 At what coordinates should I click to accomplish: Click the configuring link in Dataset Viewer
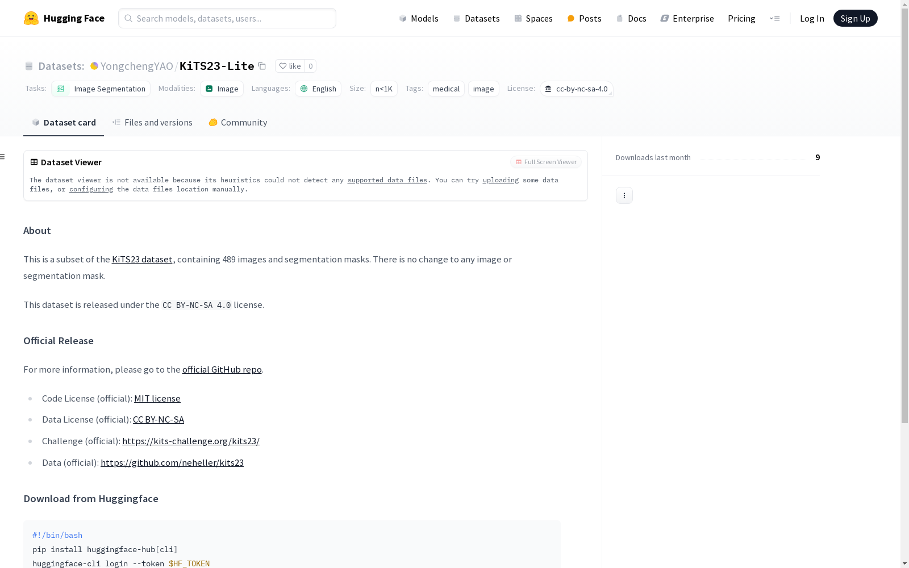pyautogui.click(x=91, y=189)
